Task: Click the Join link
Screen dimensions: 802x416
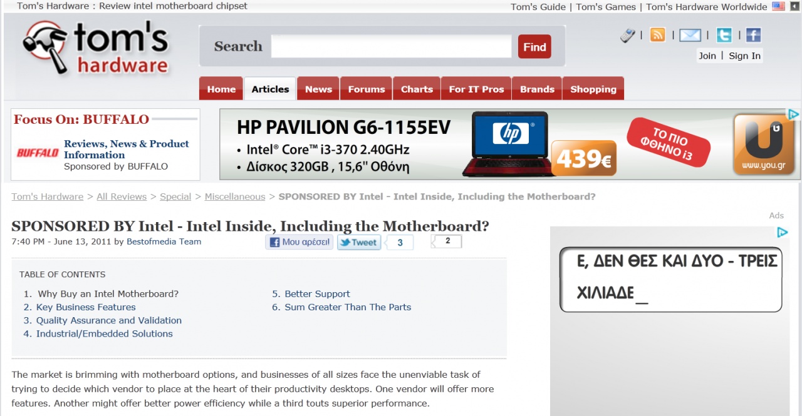Action: click(x=707, y=56)
